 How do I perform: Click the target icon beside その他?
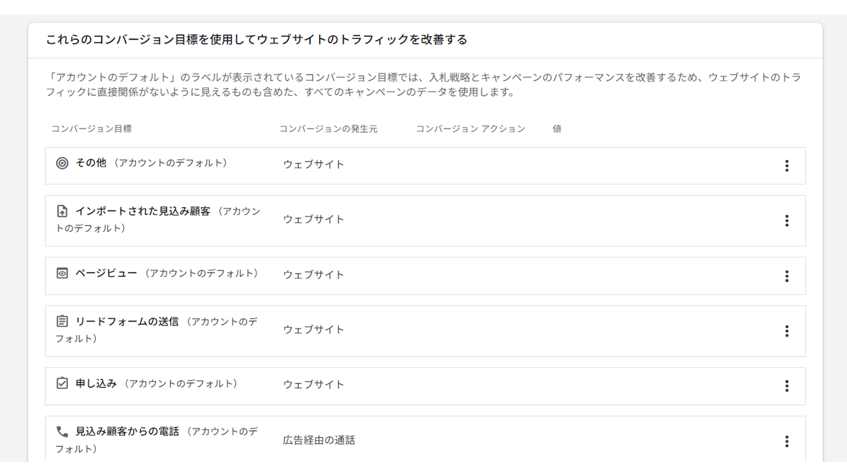pyautogui.click(x=62, y=163)
